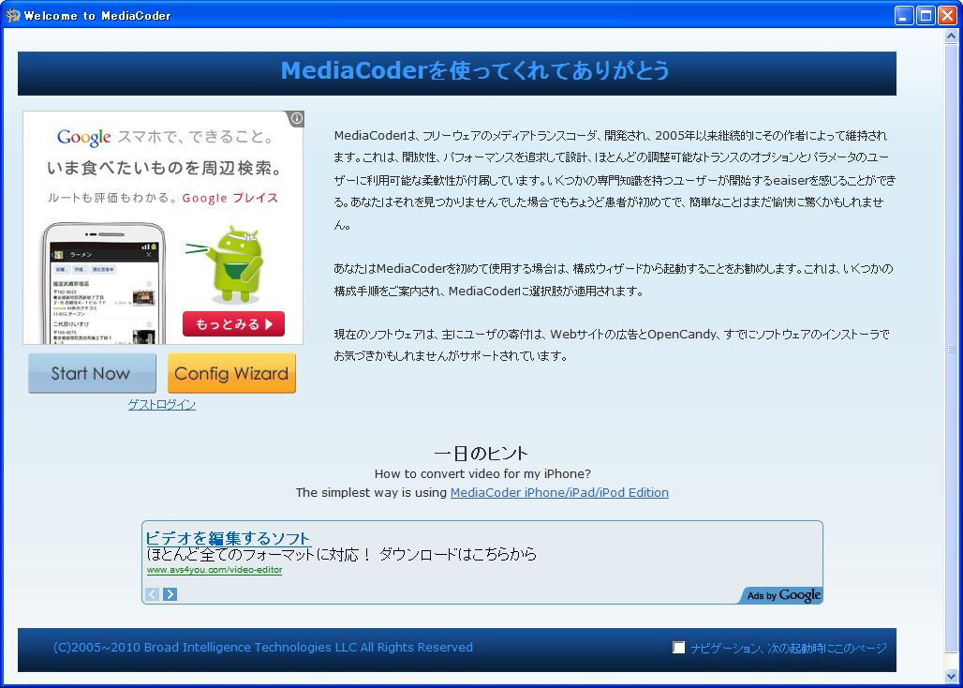
Task: Maximize the MediaCoder welcome window
Action: pos(925,15)
